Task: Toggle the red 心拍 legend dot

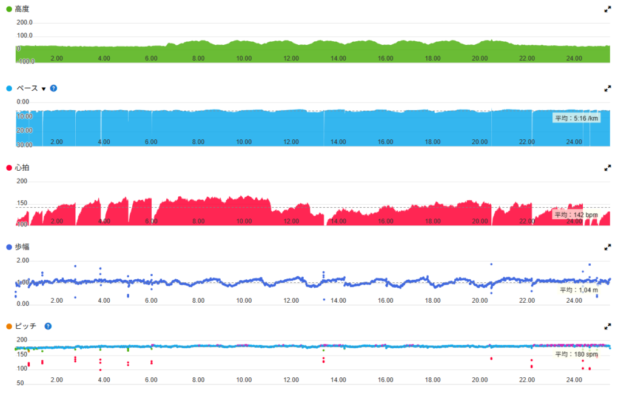Action: point(8,168)
